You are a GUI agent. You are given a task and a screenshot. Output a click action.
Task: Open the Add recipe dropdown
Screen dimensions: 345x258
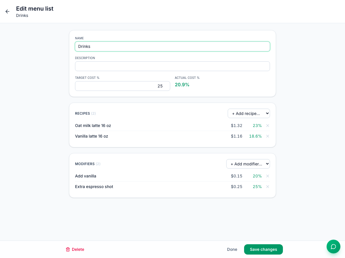pyautogui.click(x=249, y=114)
